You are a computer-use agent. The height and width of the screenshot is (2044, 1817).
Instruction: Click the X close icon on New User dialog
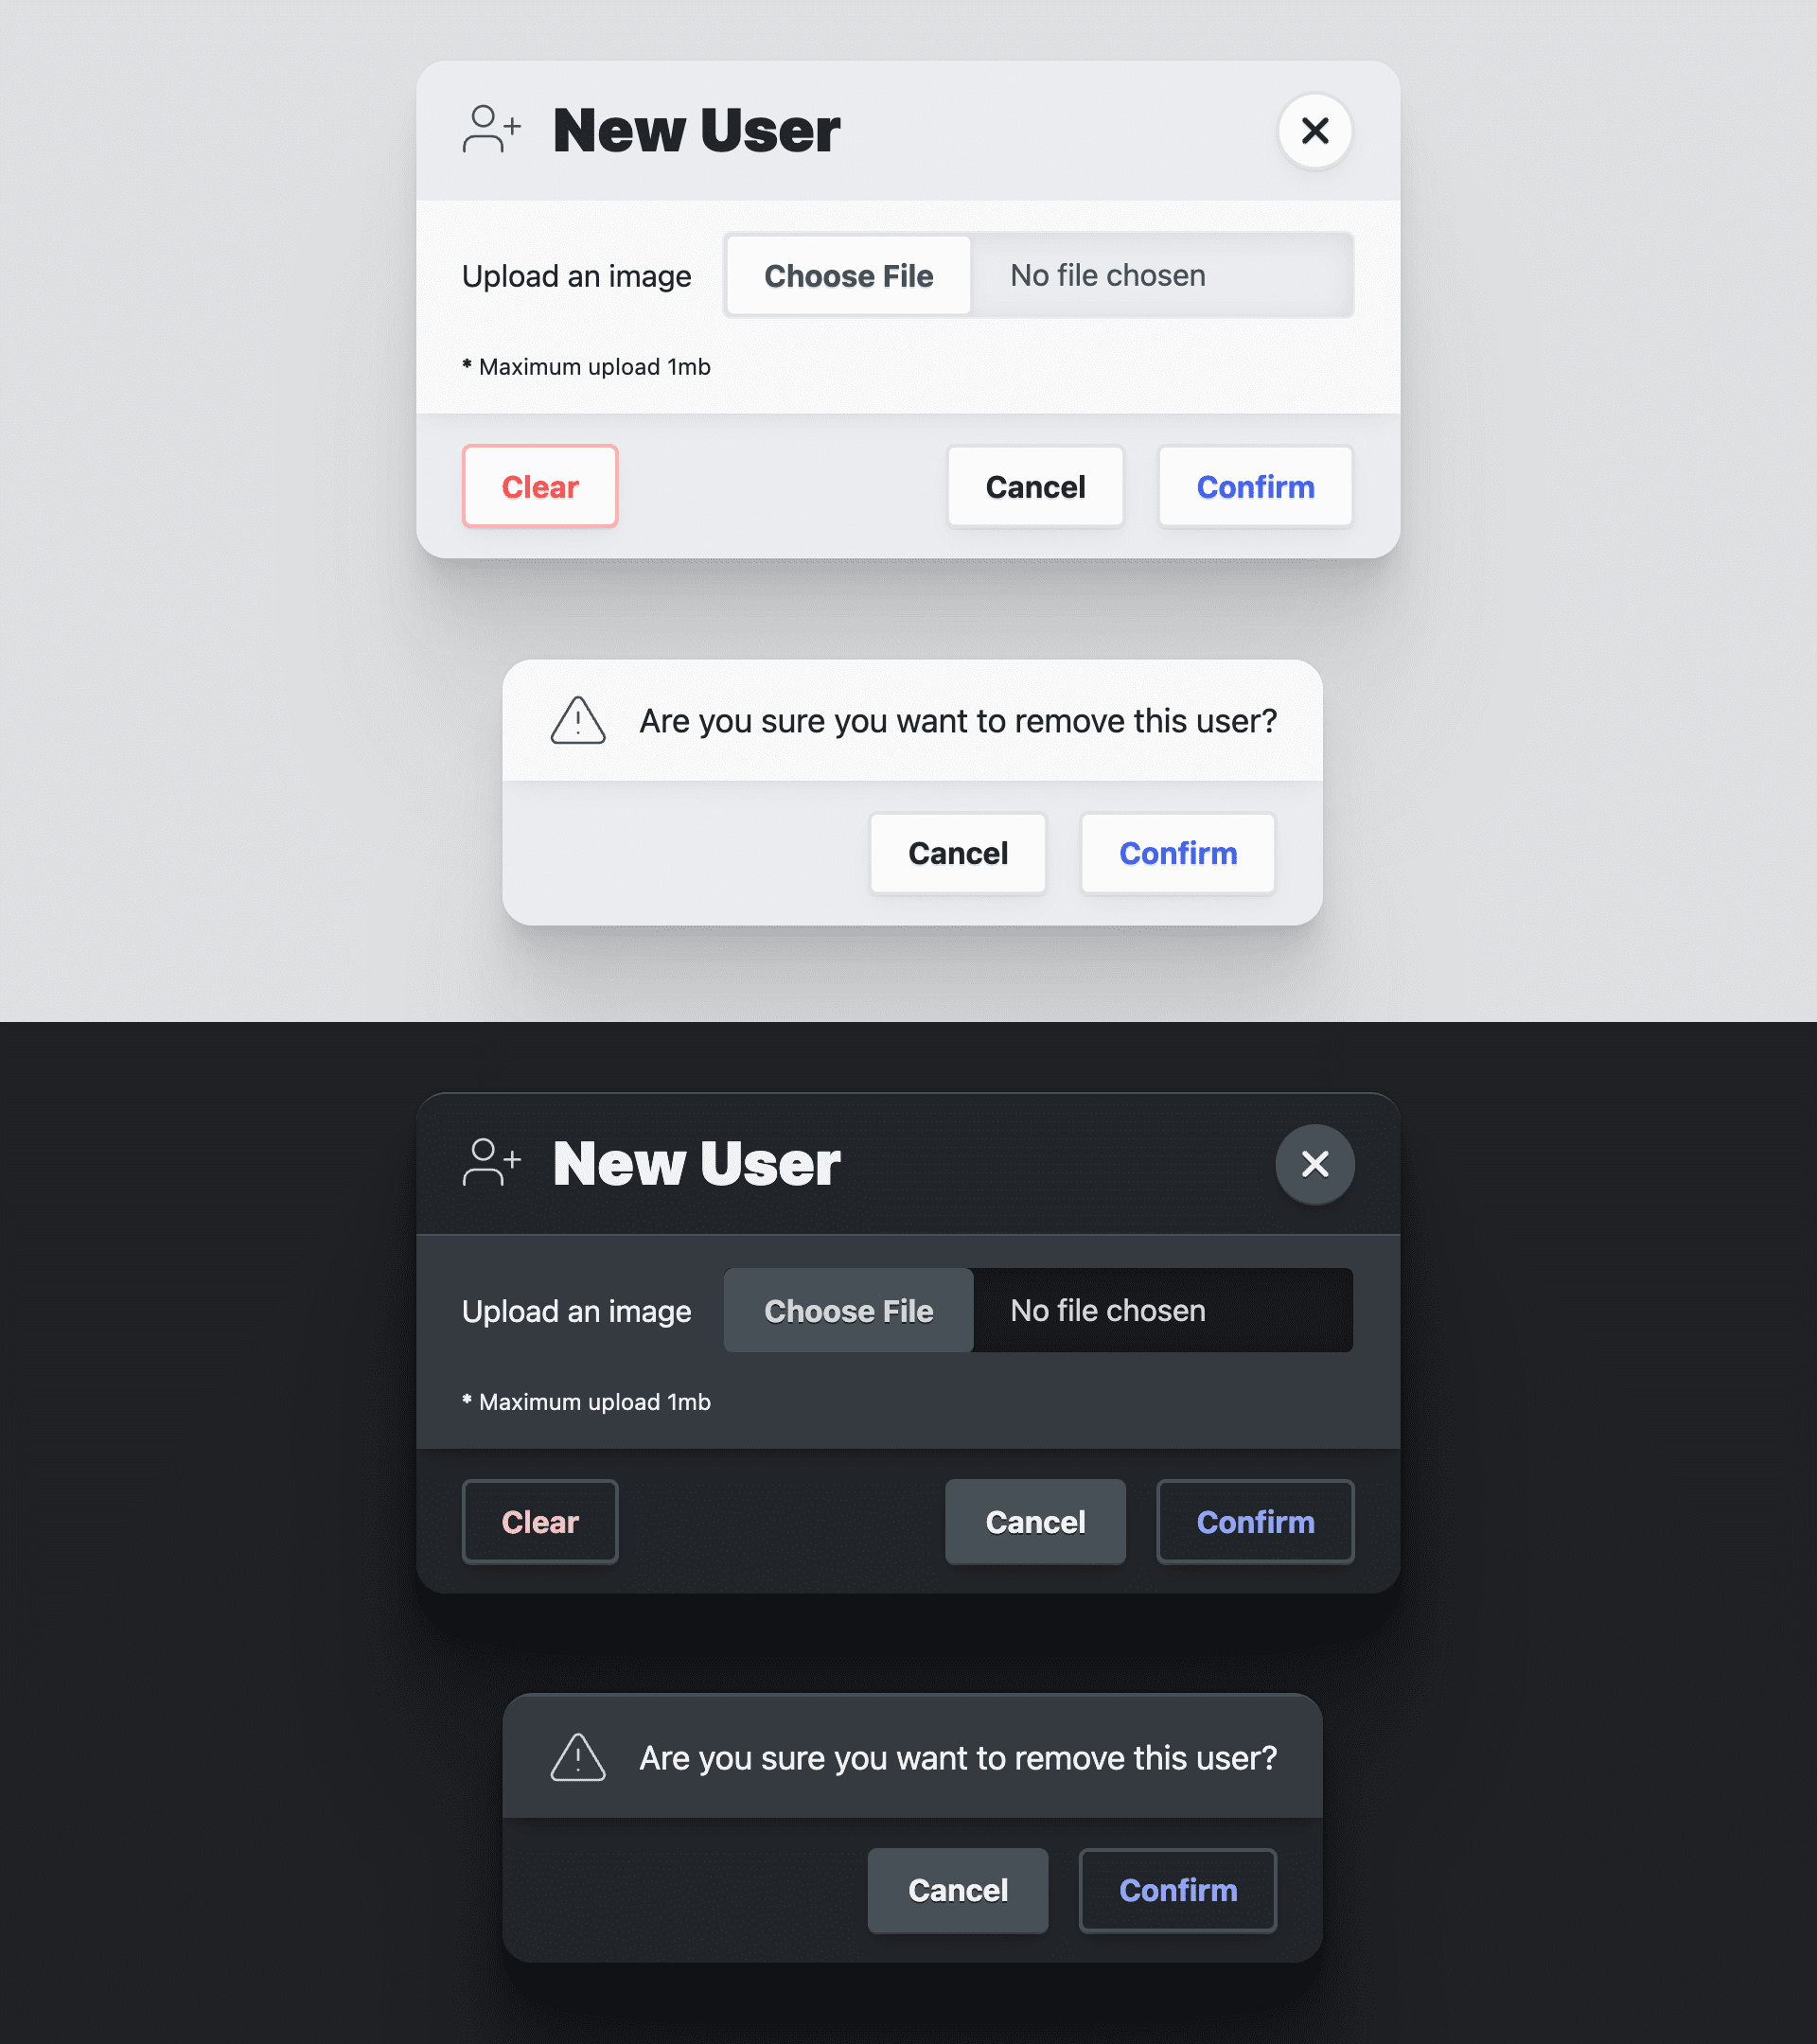click(1315, 130)
